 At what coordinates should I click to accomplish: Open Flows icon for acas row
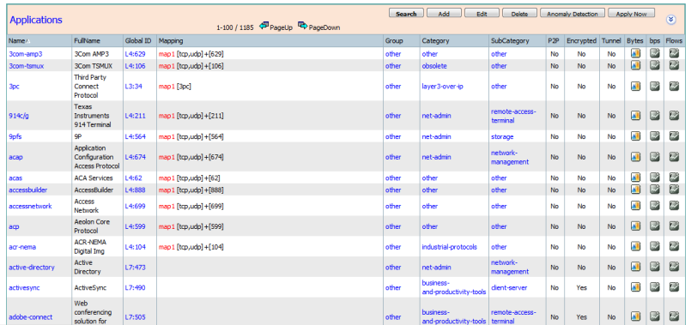pyautogui.click(x=674, y=178)
